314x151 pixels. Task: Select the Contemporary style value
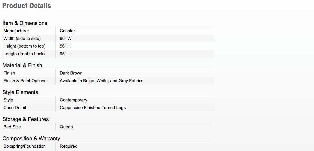click(x=73, y=100)
